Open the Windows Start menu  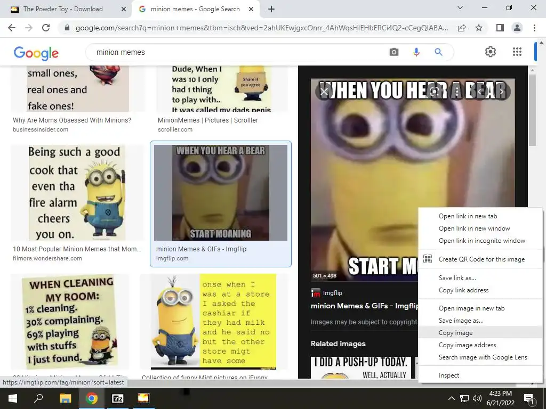[13, 398]
